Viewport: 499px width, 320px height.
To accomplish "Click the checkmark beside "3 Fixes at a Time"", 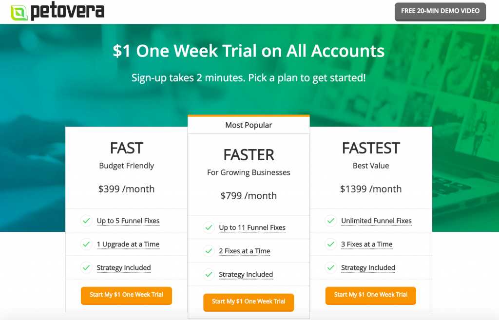I will 331,244.
